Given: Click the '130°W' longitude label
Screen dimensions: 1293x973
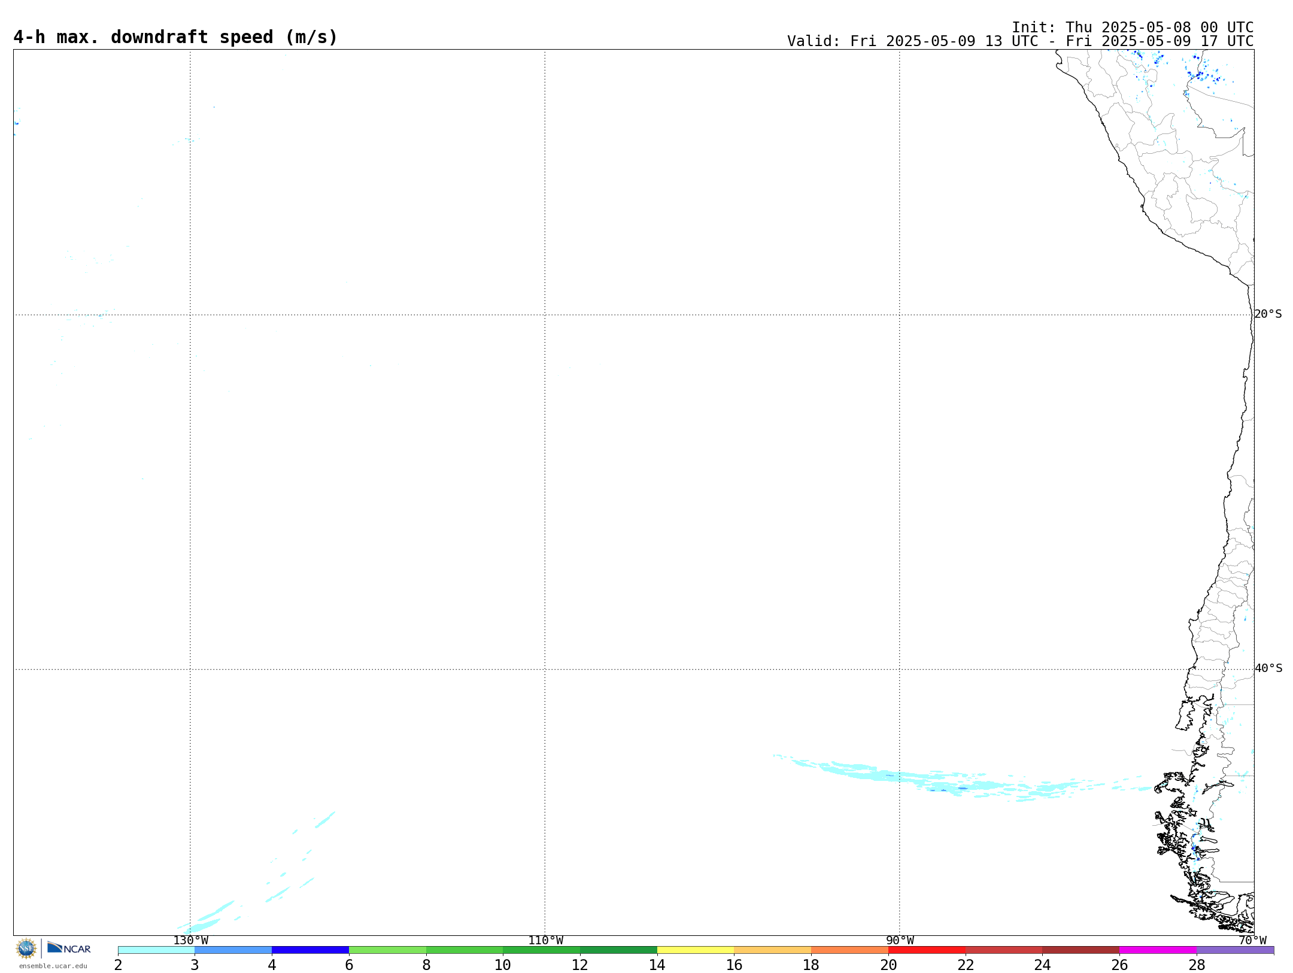Looking at the screenshot, I should [191, 941].
